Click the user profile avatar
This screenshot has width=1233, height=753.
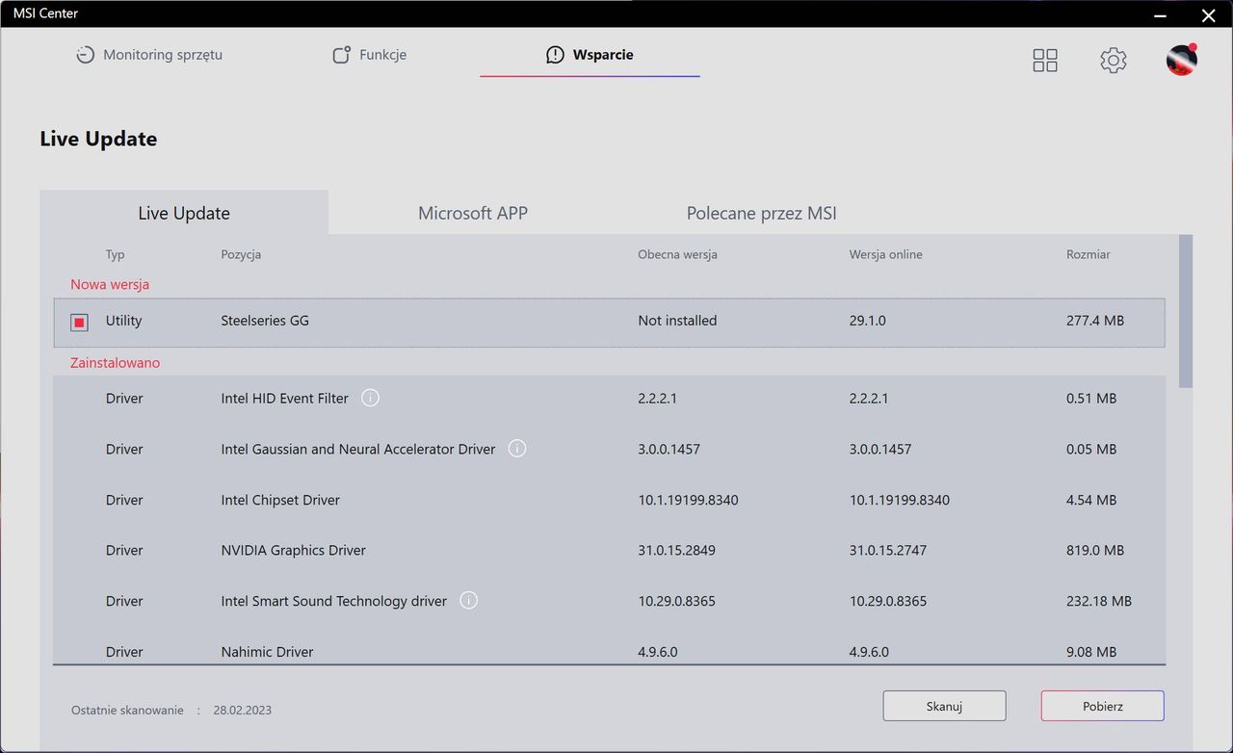pyautogui.click(x=1182, y=60)
